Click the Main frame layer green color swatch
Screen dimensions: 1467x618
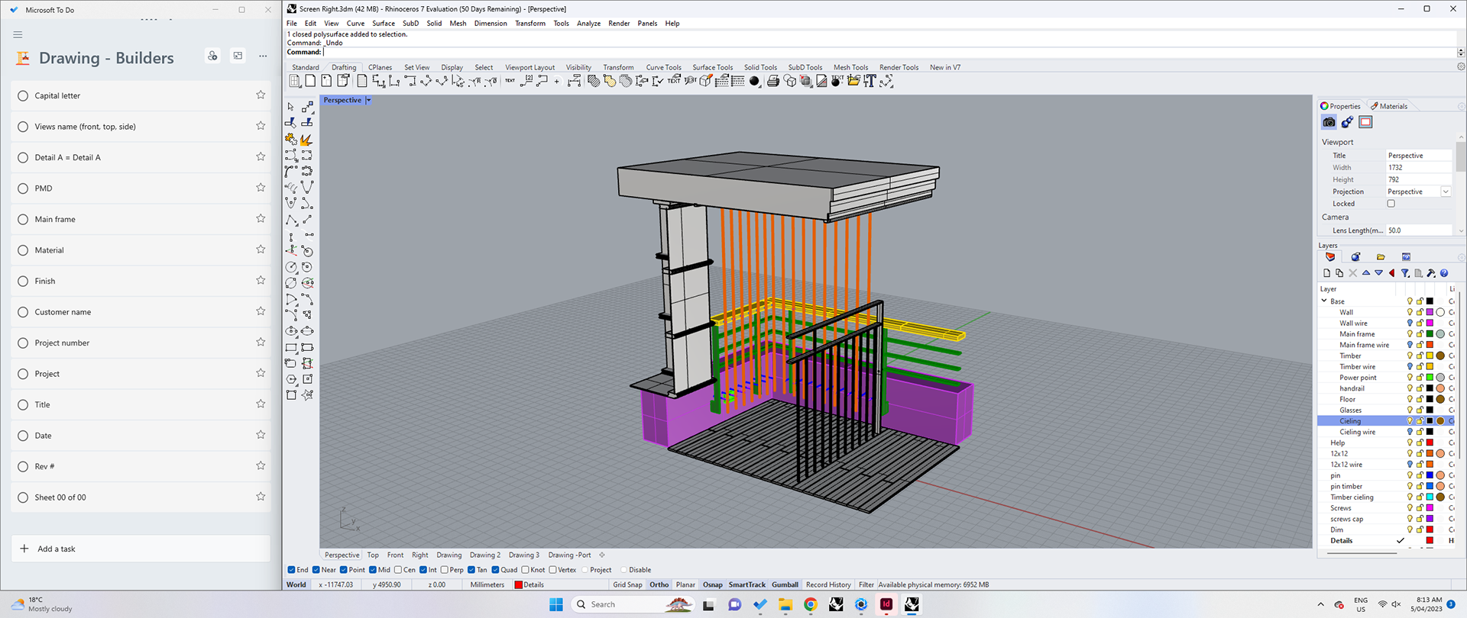pos(1430,334)
